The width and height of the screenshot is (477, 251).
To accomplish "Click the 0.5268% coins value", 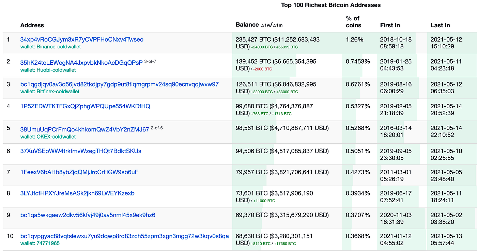I will point(358,128).
